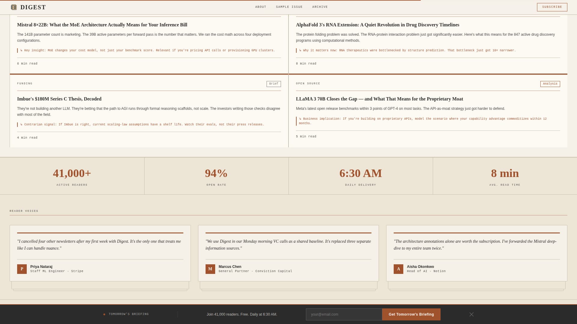The width and height of the screenshot is (577, 324).
Task: Click the Analysis tag on Open Source card
Action: [x=550, y=84]
